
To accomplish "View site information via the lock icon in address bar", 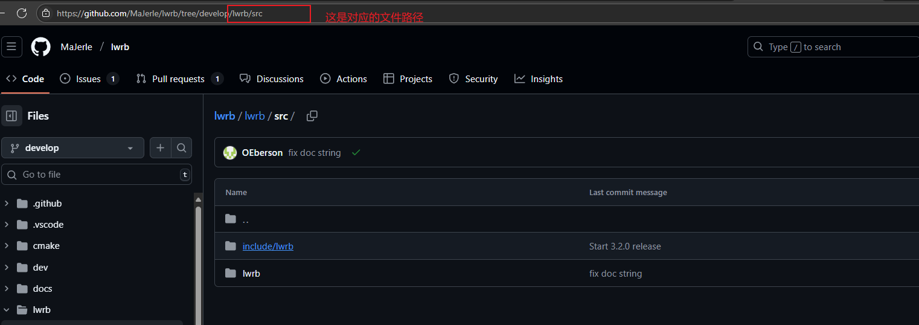I will [x=46, y=13].
